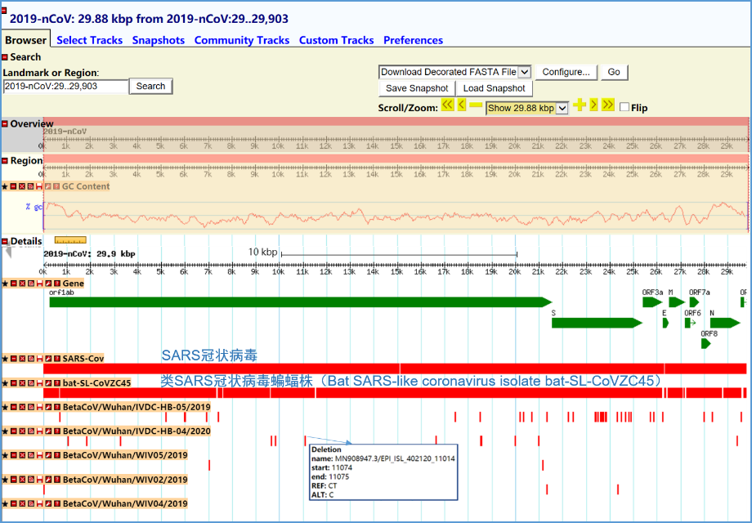Screen dimensions: 752x523
Task: Click the yellow zoom-out minus icon
Action: (x=476, y=105)
